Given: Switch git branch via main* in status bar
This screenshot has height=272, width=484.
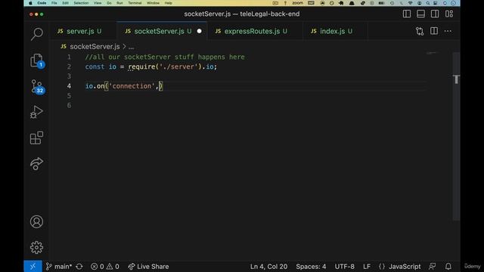Looking at the screenshot, I should [x=59, y=267].
